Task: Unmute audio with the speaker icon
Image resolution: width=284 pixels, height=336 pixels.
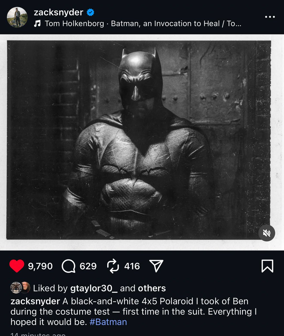Action: point(267,233)
